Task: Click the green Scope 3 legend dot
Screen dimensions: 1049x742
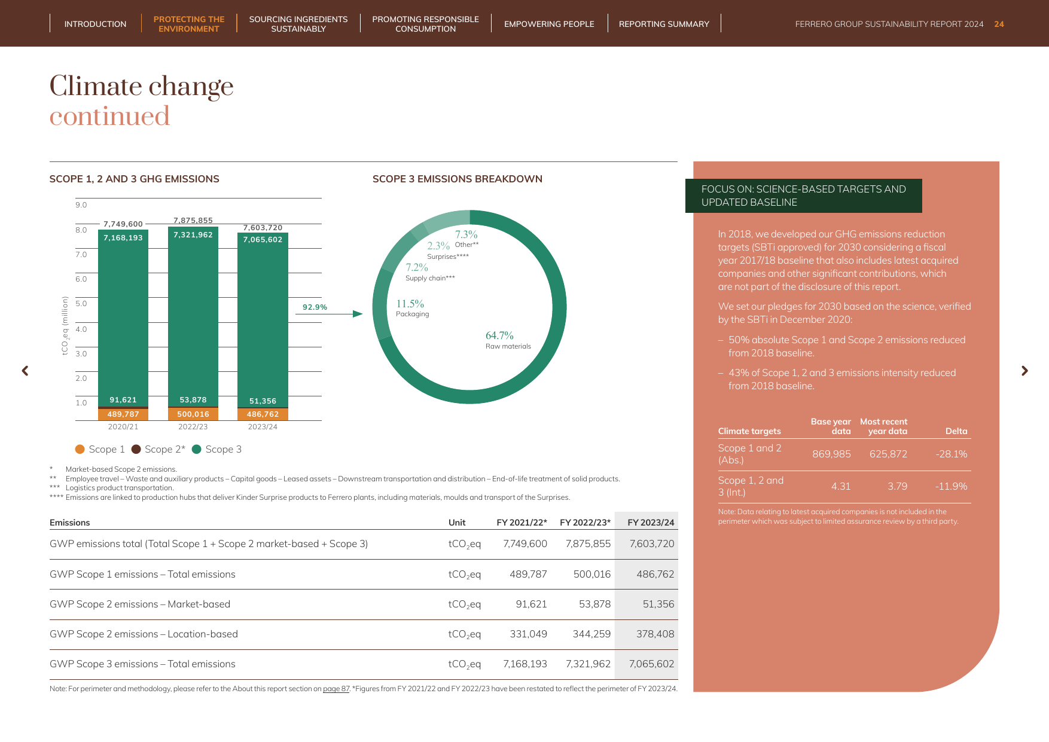Action: (x=196, y=449)
